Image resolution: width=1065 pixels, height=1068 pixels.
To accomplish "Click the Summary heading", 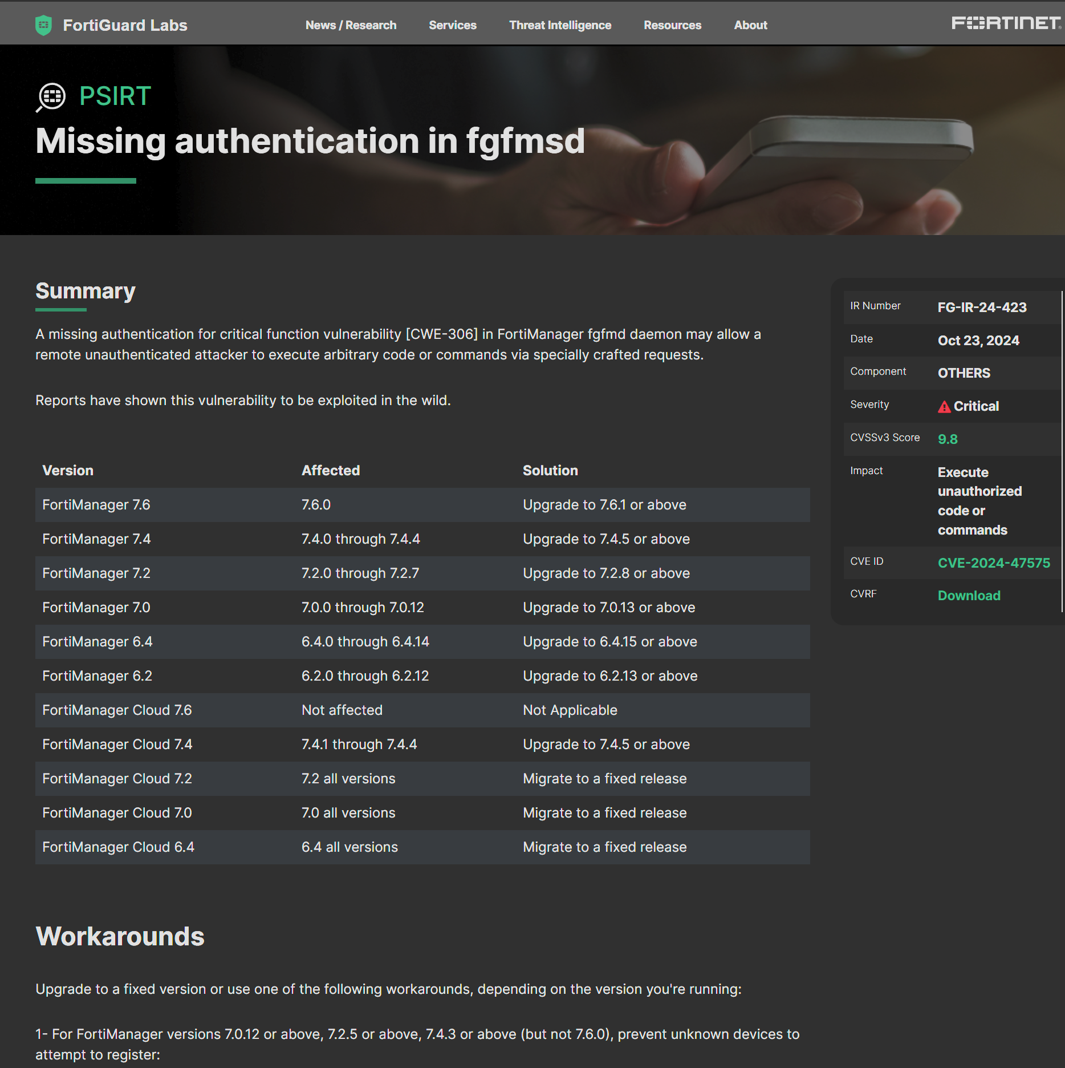I will [86, 291].
